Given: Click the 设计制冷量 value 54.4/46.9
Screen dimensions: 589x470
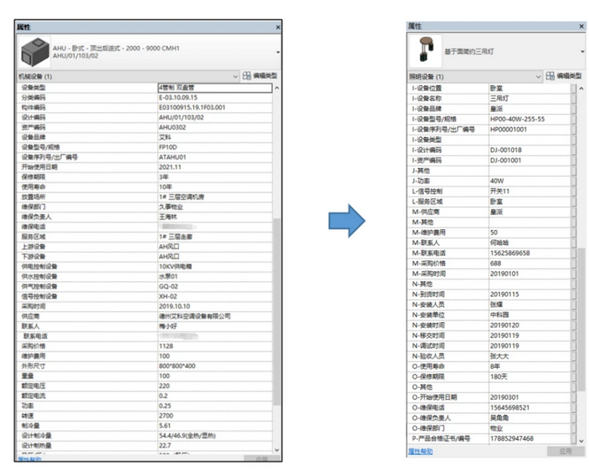Looking at the screenshot, I should 187,436.
